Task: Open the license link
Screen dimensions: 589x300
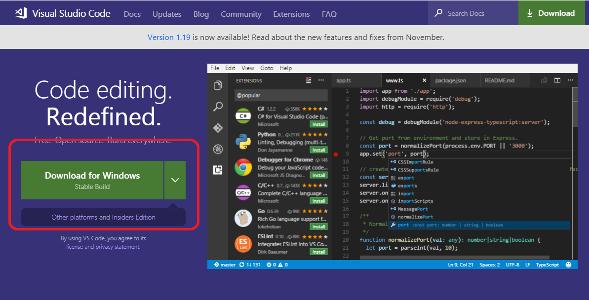Action: coord(75,247)
